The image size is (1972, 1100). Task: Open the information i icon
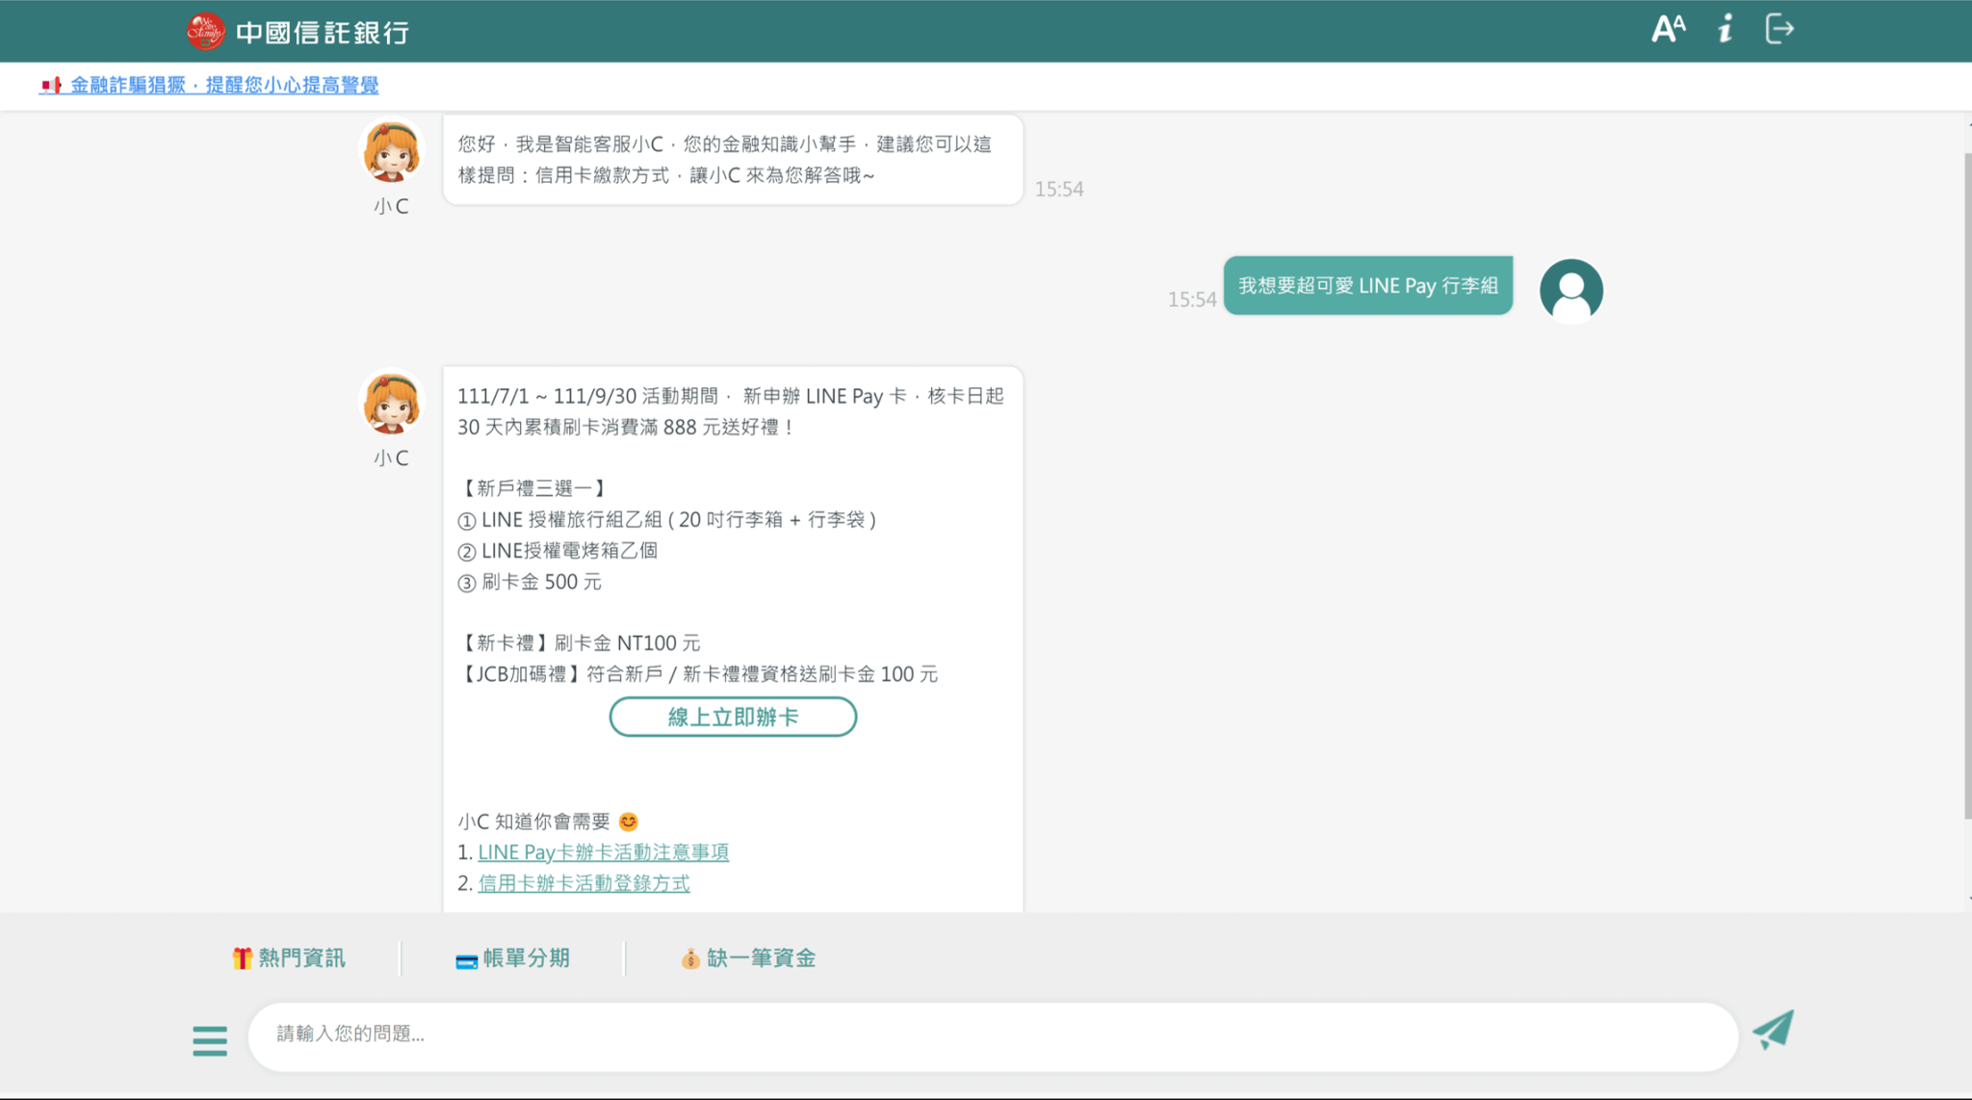pos(1725,29)
